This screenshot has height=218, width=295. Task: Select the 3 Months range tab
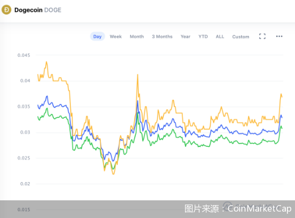[x=162, y=36]
